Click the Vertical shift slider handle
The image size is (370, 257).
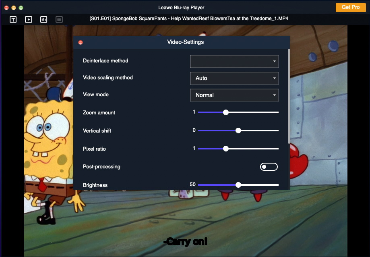click(x=238, y=131)
